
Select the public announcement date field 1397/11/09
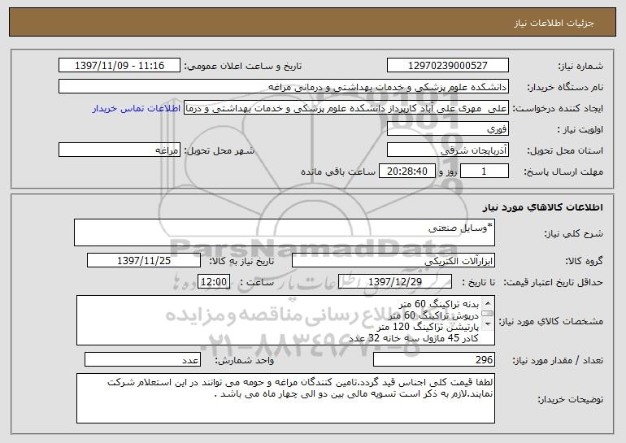click(120, 66)
